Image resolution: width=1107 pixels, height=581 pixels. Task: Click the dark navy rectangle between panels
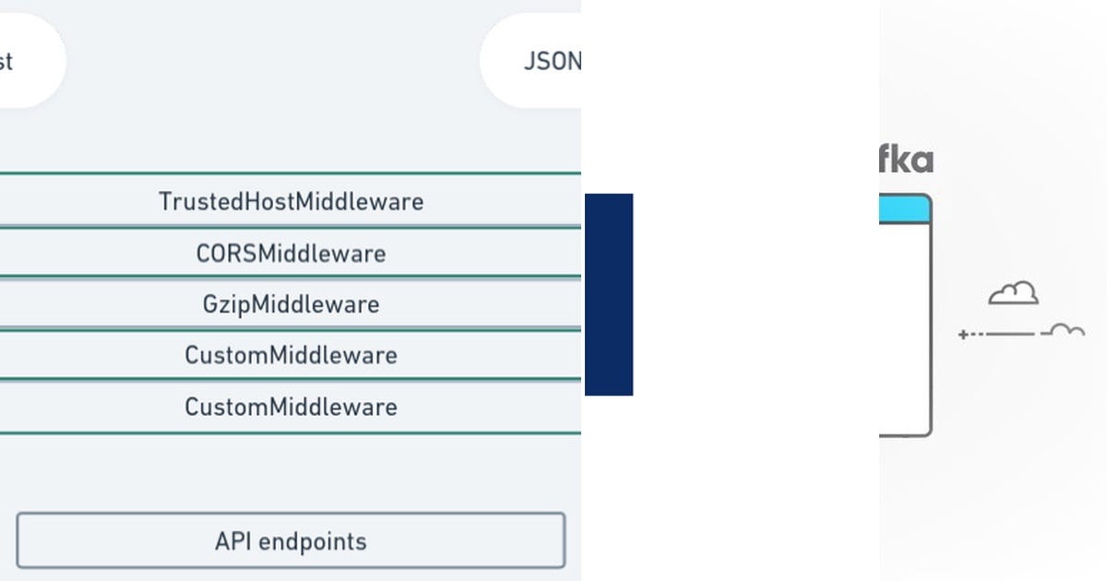click(607, 293)
